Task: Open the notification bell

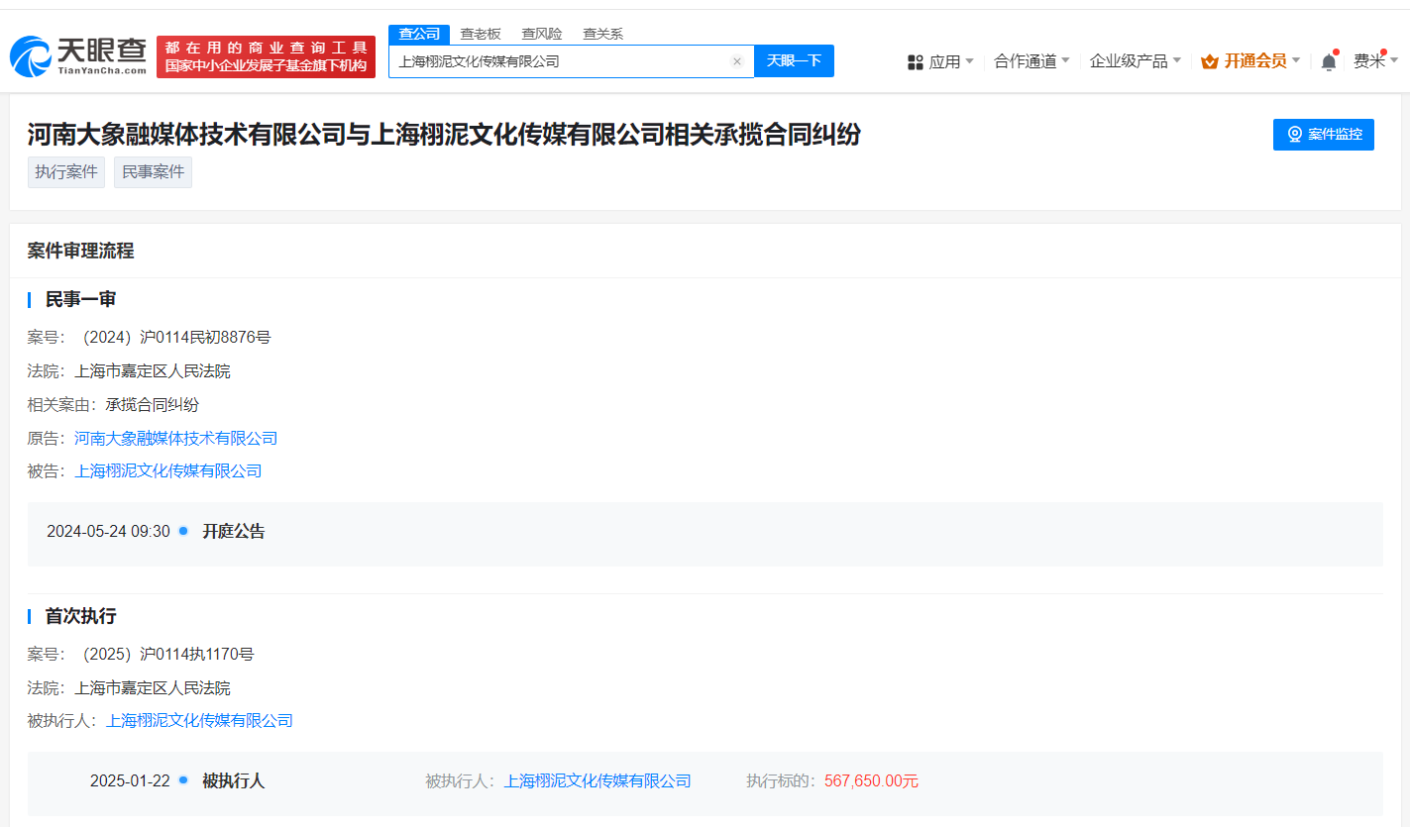Action: [x=1329, y=61]
